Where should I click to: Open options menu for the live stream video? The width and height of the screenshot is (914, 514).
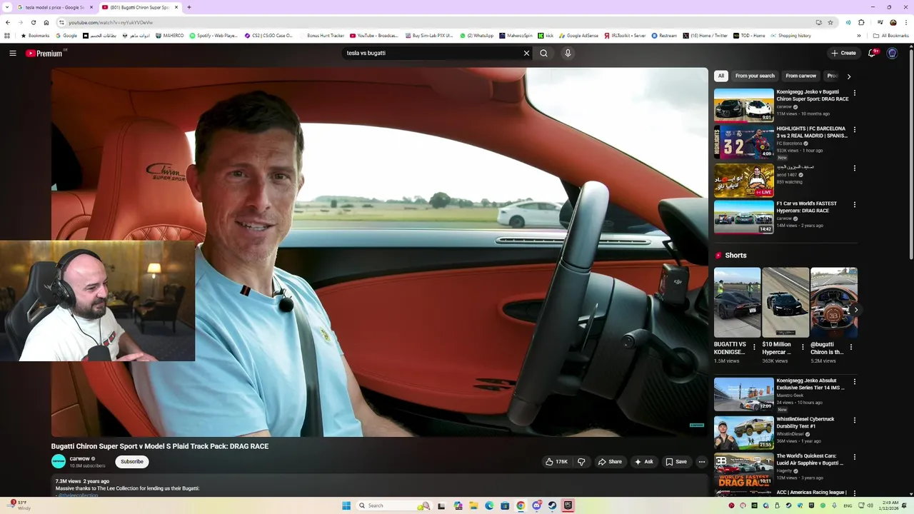(854, 168)
